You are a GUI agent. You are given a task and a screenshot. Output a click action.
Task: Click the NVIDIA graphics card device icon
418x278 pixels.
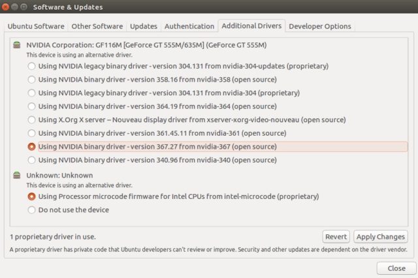click(x=17, y=45)
